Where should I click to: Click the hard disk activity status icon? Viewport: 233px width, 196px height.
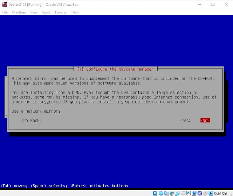155,193
